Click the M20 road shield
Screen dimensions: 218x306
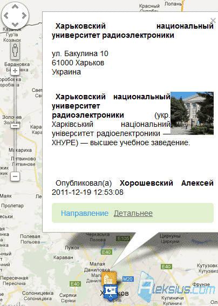(128, 279)
